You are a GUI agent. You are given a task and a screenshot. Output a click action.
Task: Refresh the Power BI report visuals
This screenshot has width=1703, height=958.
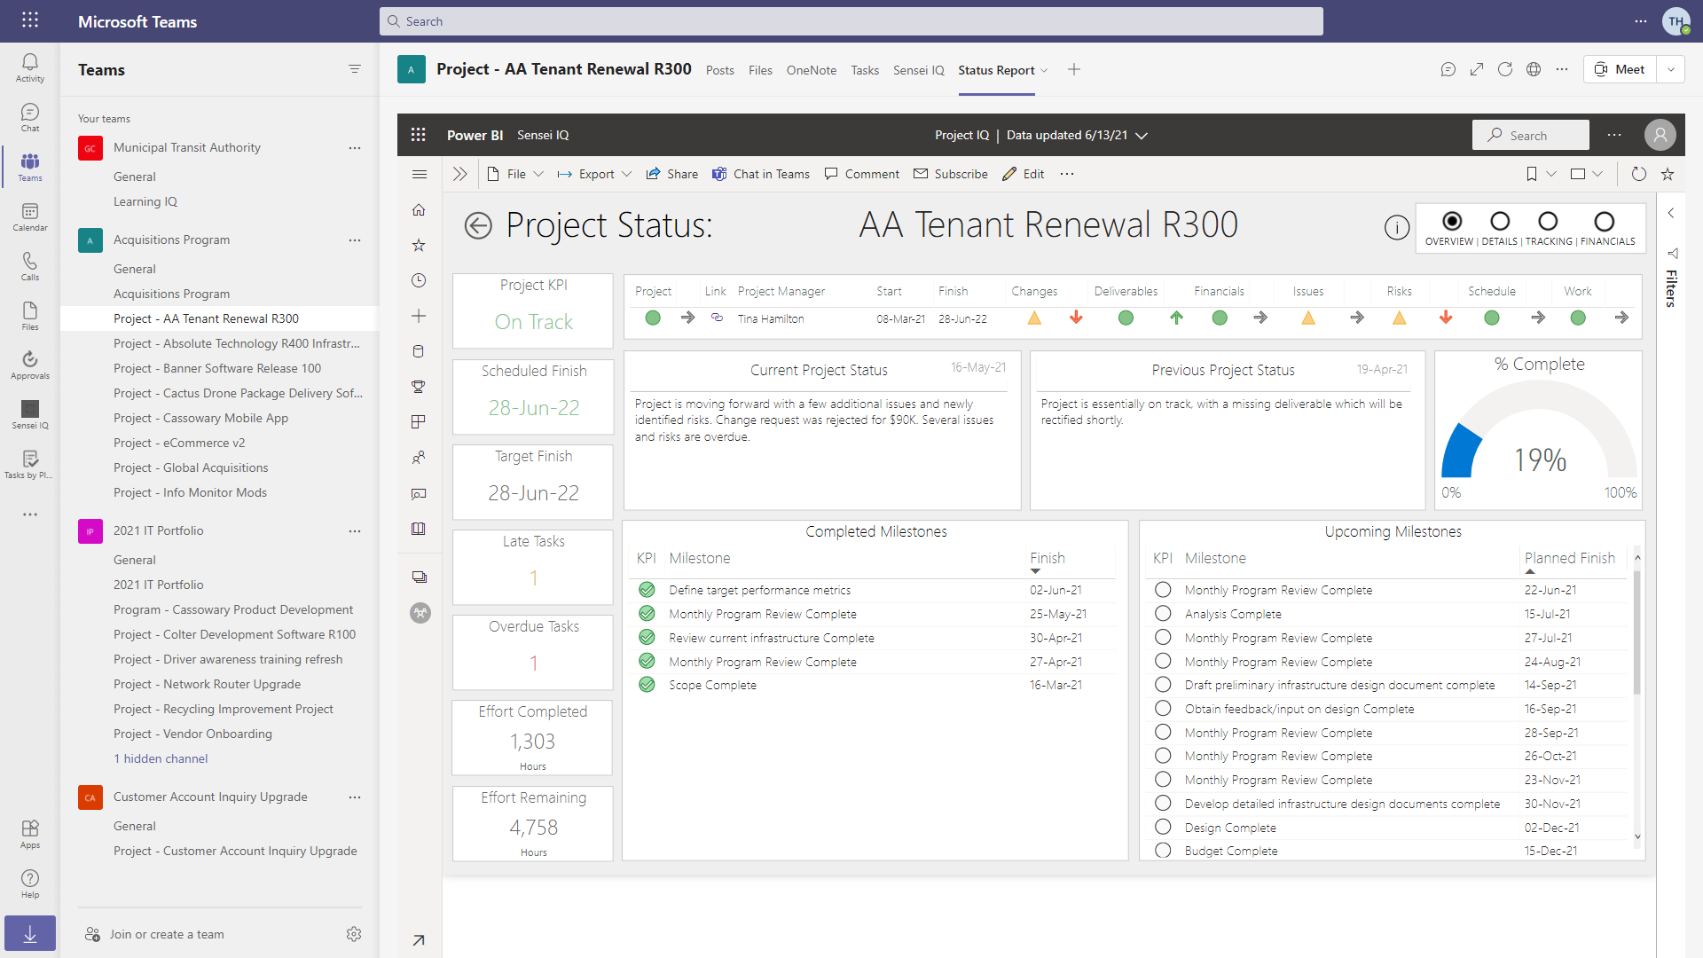(x=1639, y=175)
